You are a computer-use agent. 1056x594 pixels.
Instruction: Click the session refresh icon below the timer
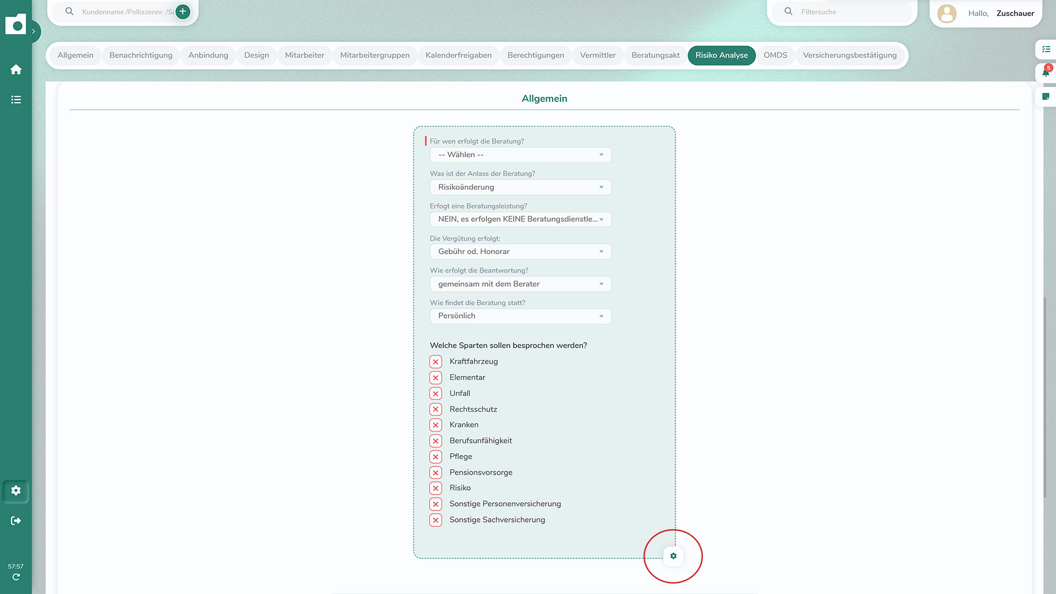coord(16,576)
